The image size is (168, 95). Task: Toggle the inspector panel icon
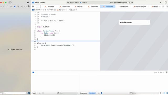coord(166,2)
